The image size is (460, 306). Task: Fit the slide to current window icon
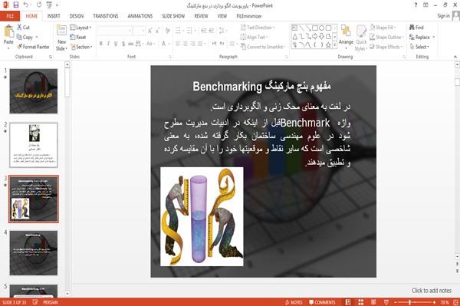[x=455, y=302]
